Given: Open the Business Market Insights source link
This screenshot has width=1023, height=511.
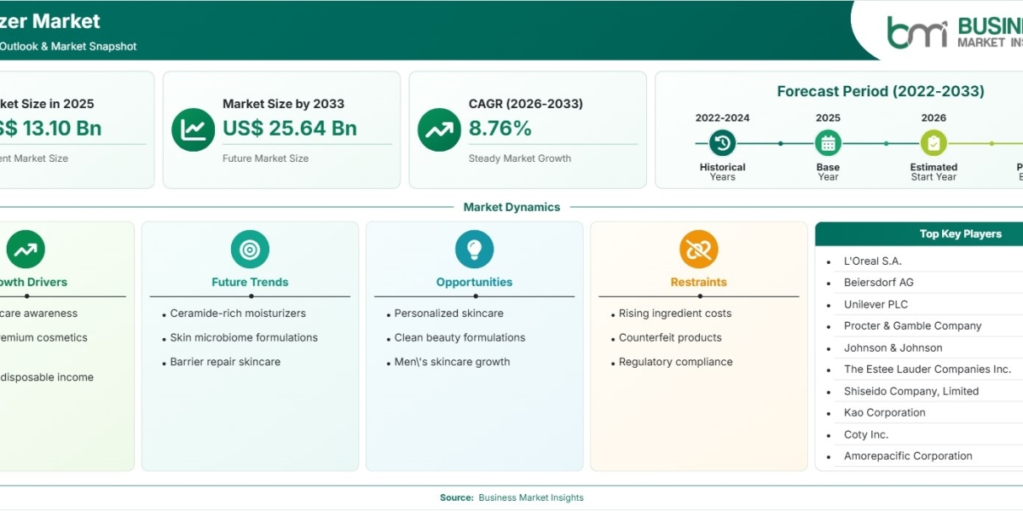Looking at the screenshot, I should click(531, 497).
